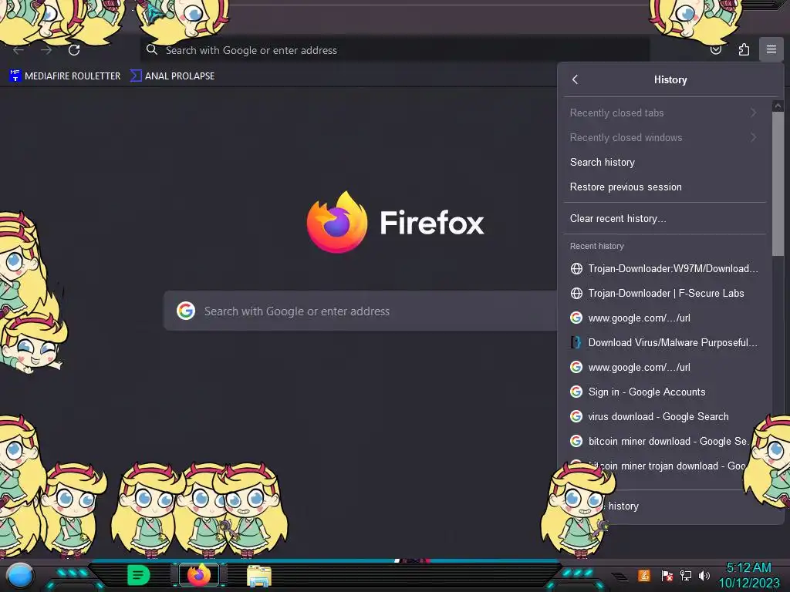
Task: Expand Recently closed tabs submenu
Action: 664,113
